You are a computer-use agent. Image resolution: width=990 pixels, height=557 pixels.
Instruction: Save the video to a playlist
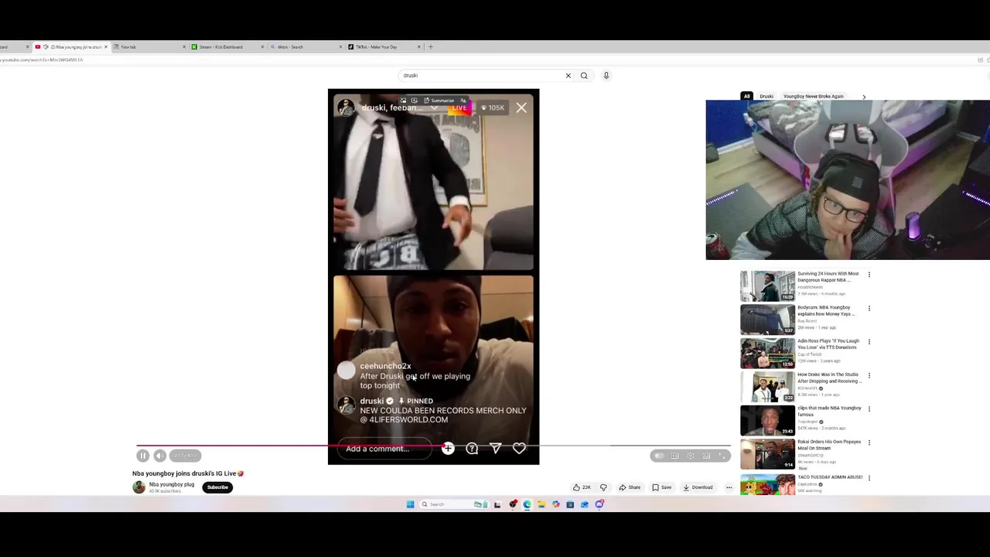click(x=662, y=487)
